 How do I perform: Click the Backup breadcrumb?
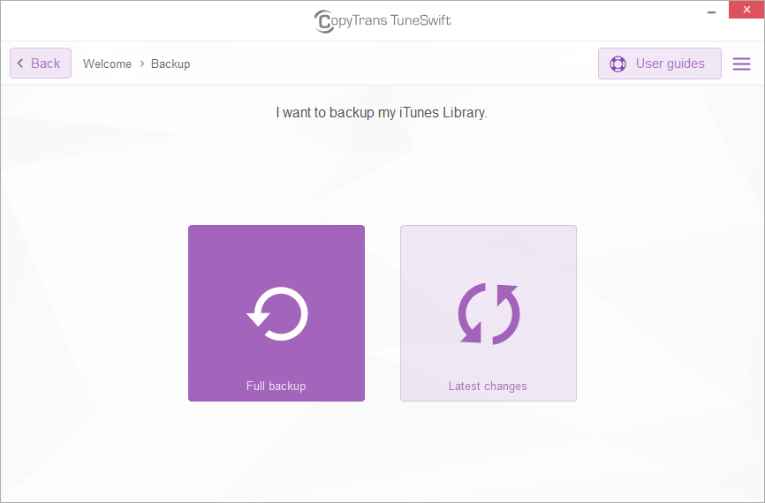[170, 64]
